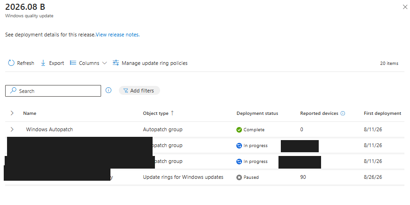Click the Export button label
This screenshot has height=205, width=410.
point(57,63)
